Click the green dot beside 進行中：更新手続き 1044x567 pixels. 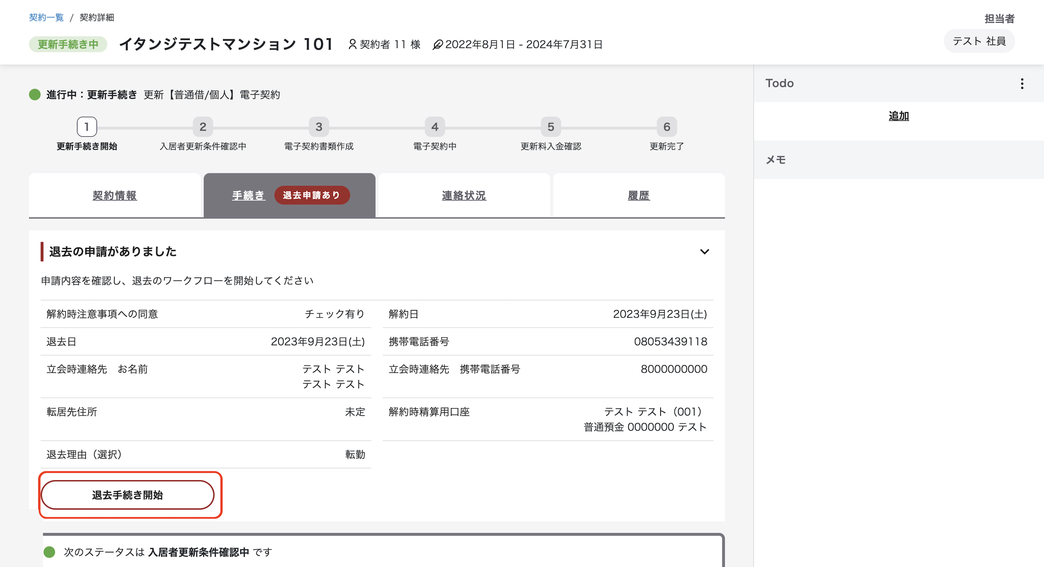(35, 95)
